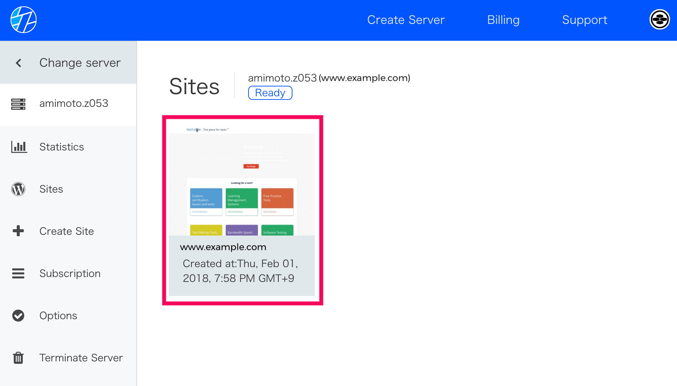Click the Sites page heading
This screenshot has width=677, height=386.
pos(194,86)
